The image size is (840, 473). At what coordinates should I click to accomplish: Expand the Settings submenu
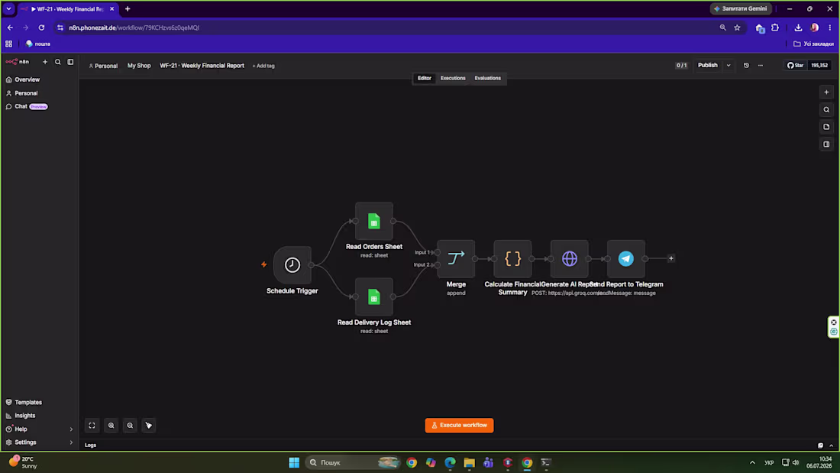click(71, 442)
